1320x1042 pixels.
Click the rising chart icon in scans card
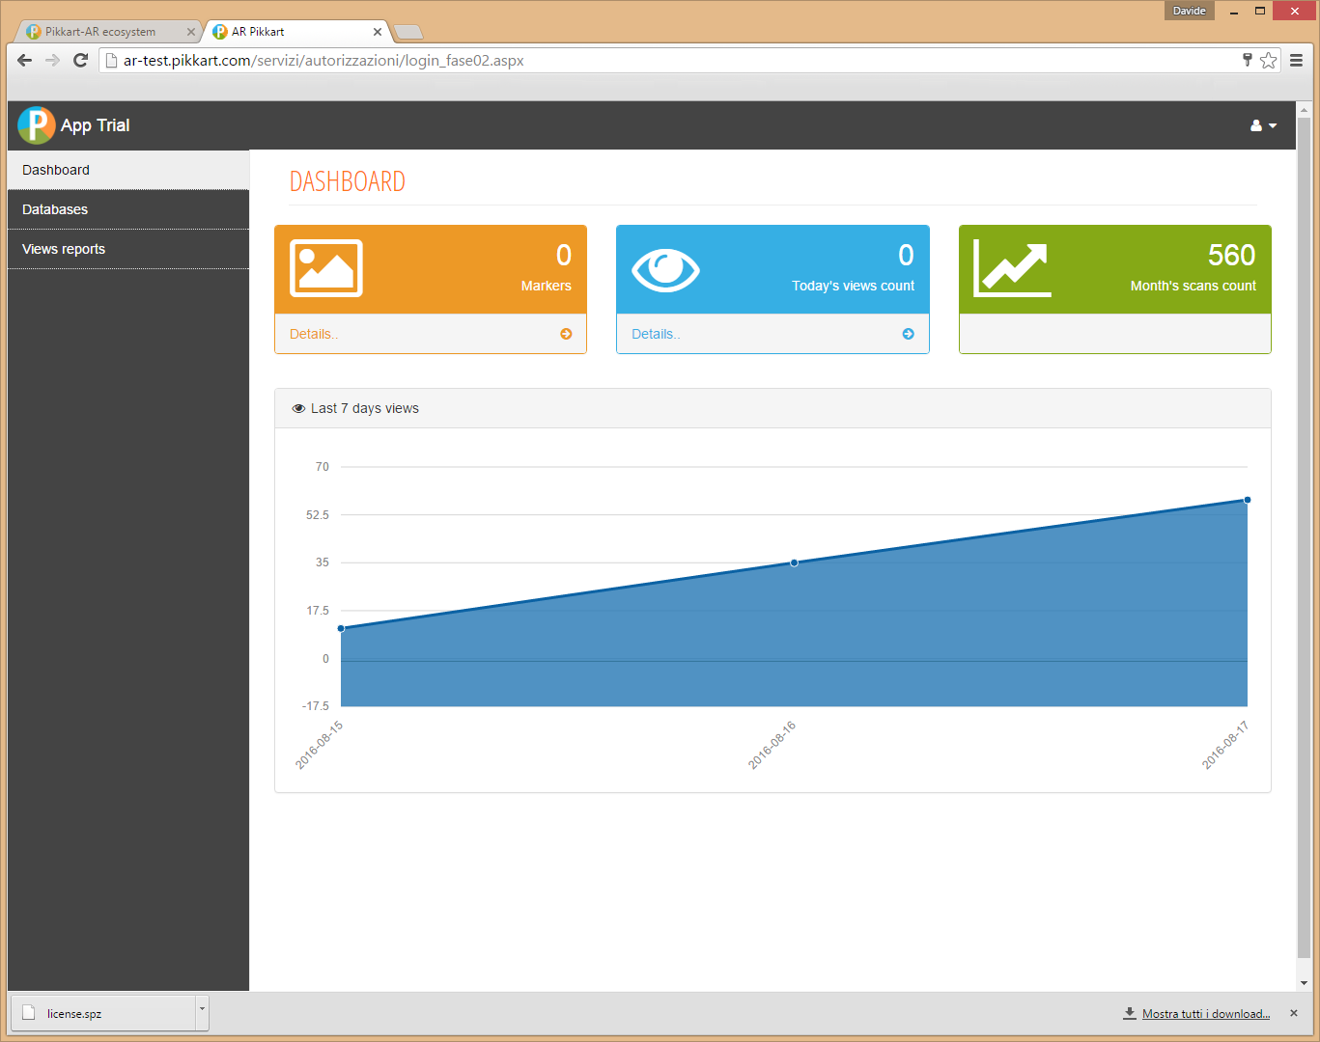coord(1011,268)
